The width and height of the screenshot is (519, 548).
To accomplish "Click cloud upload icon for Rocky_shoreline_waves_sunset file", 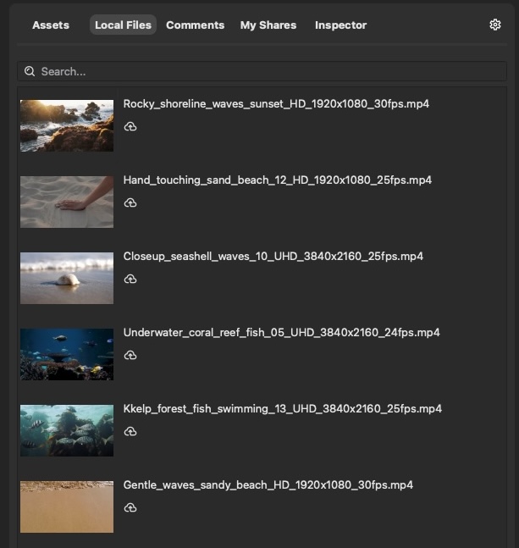I will click(130, 127).
